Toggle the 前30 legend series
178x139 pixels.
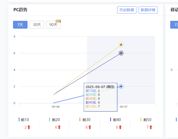point(85,120)
